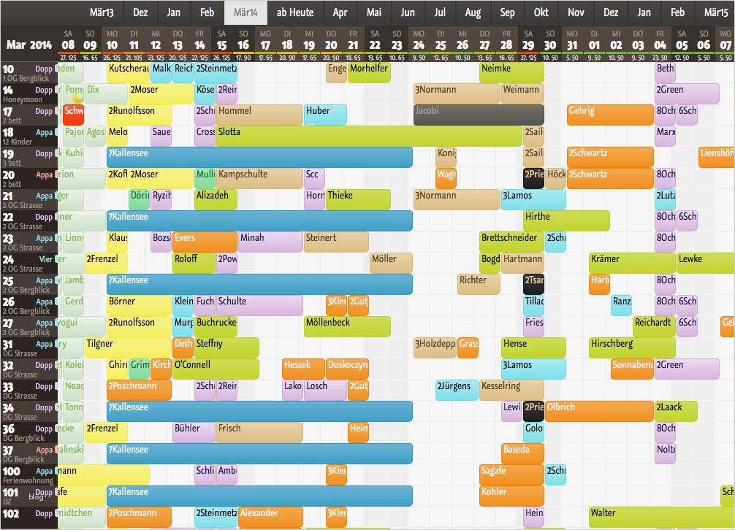The width and height of the screenshot is (735, 530).
Task: Open room 14 Honeymoon row header
Action: pyautogui.click(x=29, y=94)
